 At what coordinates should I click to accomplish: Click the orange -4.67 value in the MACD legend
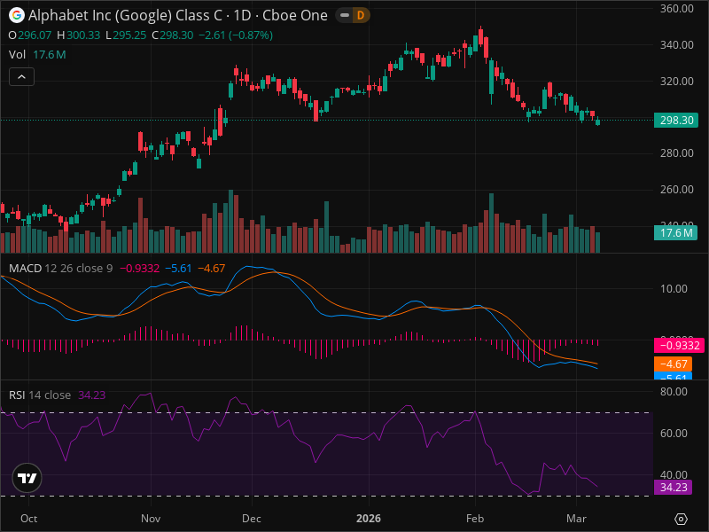[x=211, y=269]
